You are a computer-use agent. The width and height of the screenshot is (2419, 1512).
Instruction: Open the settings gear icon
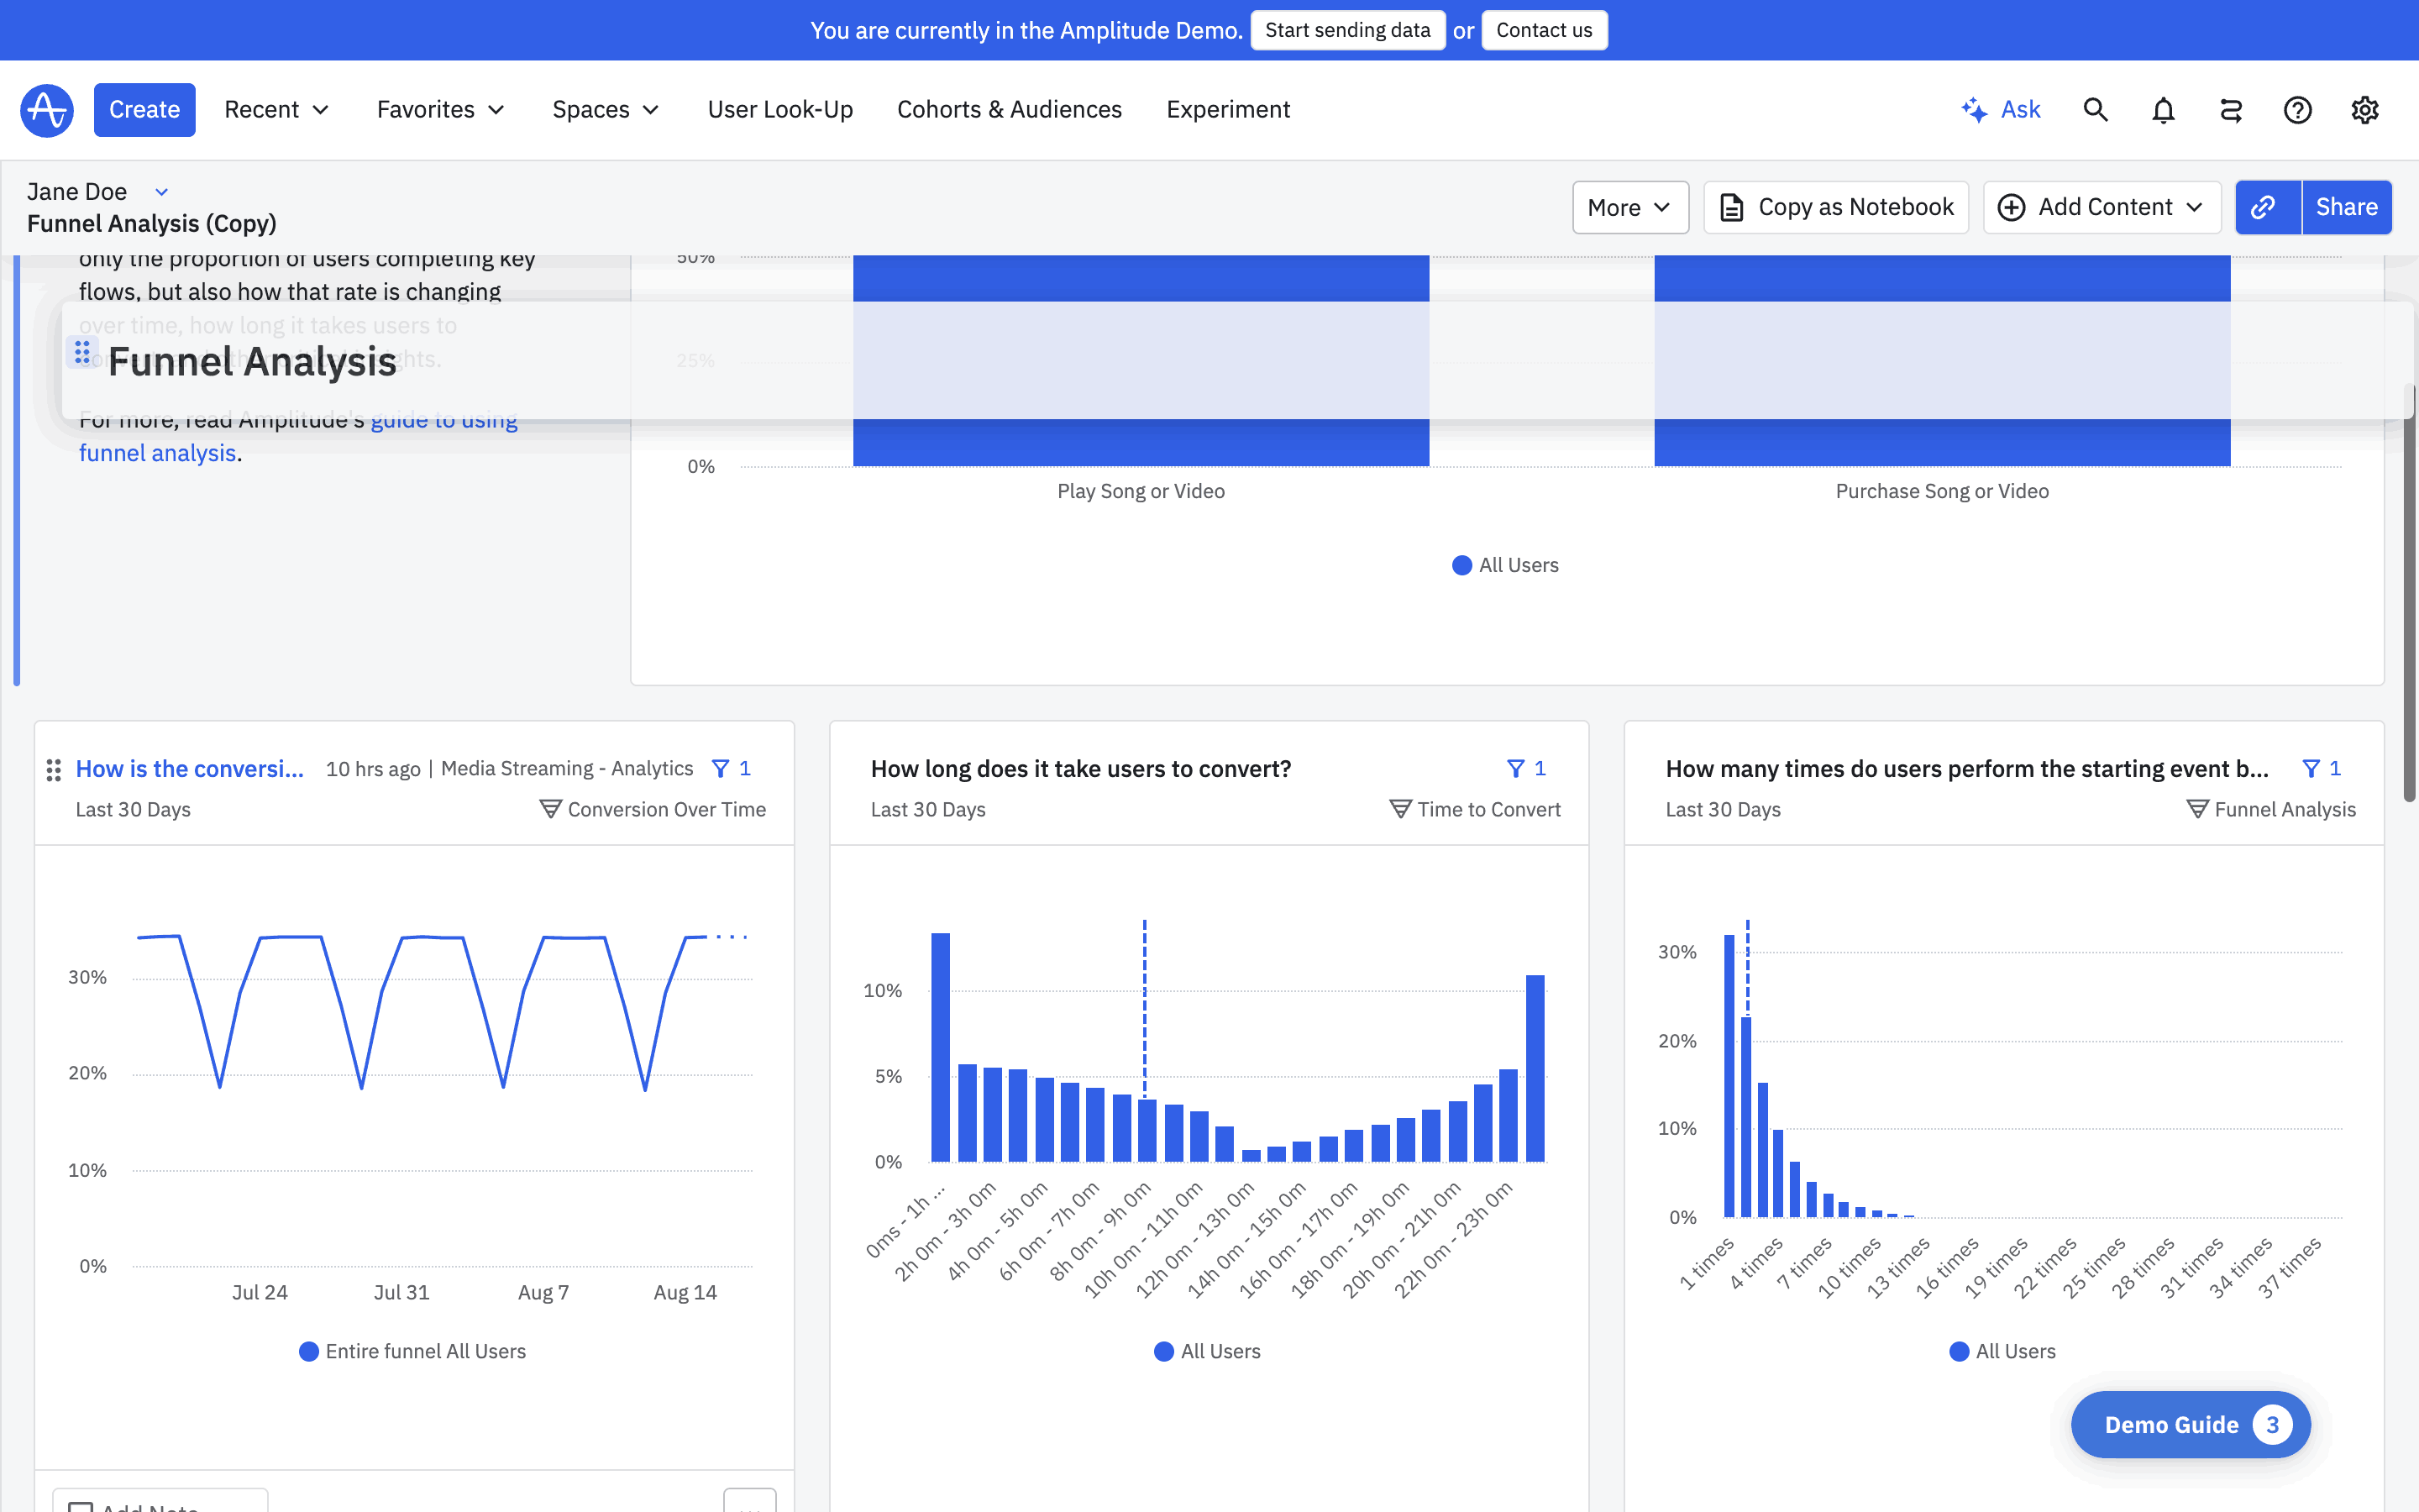[2364, 110]
